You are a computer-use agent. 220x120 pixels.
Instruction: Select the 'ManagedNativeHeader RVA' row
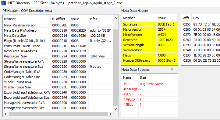click(58, 103)
